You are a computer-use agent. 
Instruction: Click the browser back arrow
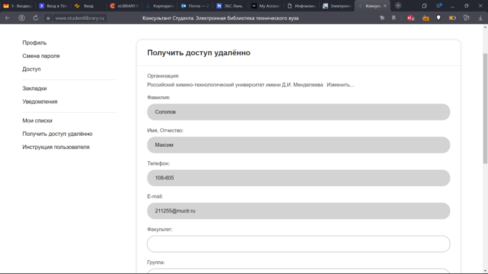point(7,18)
